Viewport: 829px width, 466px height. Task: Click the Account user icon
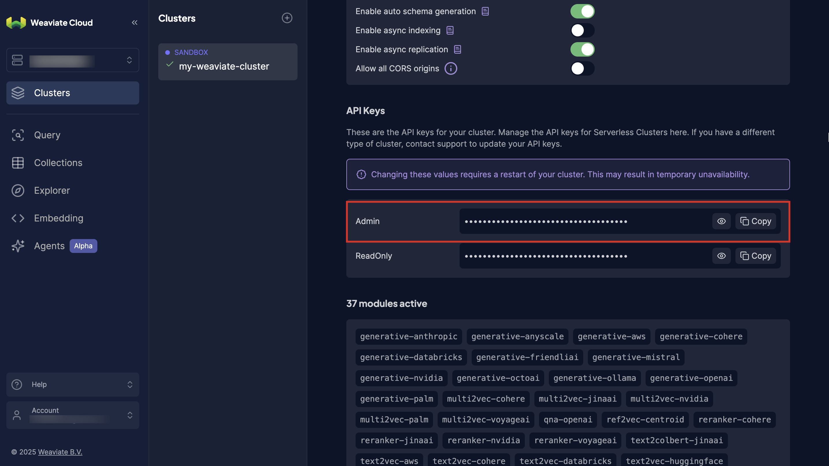pyautogui.click(x=17, y=415)
